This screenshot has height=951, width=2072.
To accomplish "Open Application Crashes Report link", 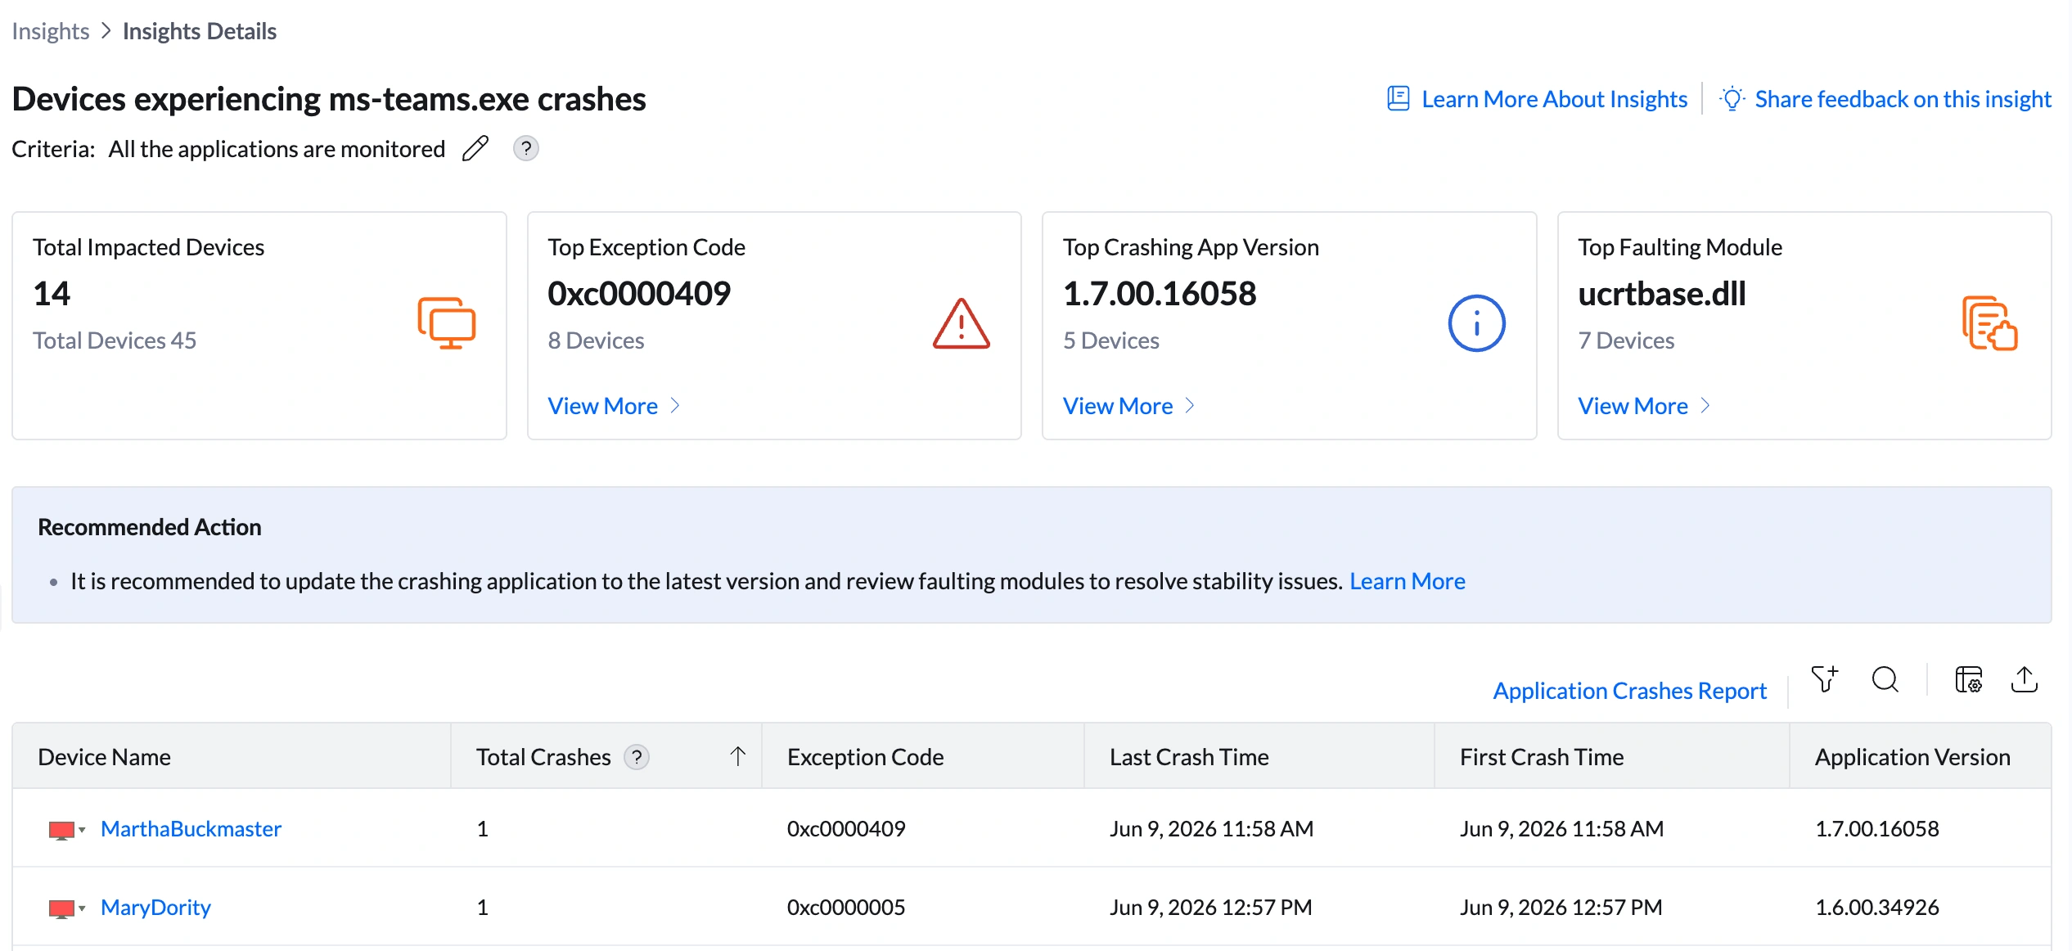I will tap(1630, 691).
